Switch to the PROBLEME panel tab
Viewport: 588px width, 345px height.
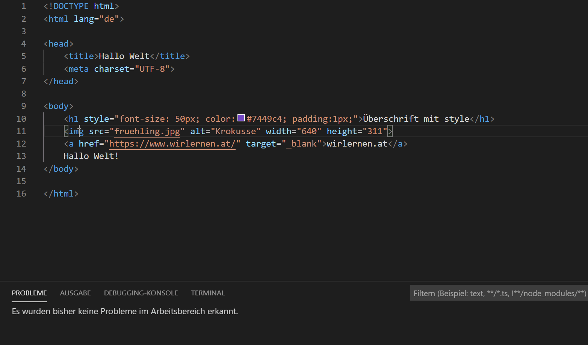coord(29,293)
